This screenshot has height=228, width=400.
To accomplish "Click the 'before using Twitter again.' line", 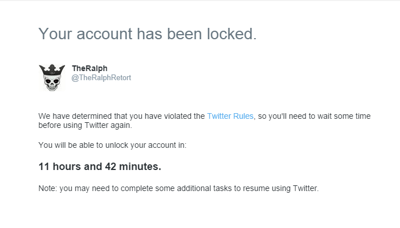I will pos(85,125).
